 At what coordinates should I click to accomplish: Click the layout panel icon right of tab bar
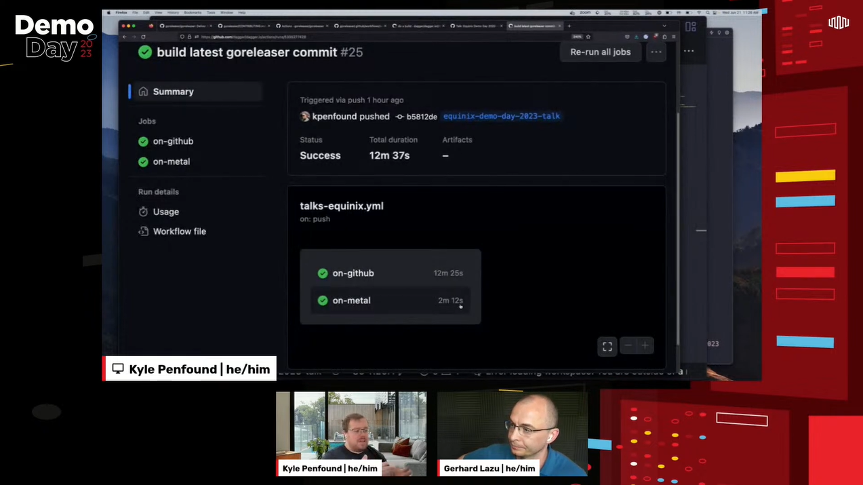[691, 26]
